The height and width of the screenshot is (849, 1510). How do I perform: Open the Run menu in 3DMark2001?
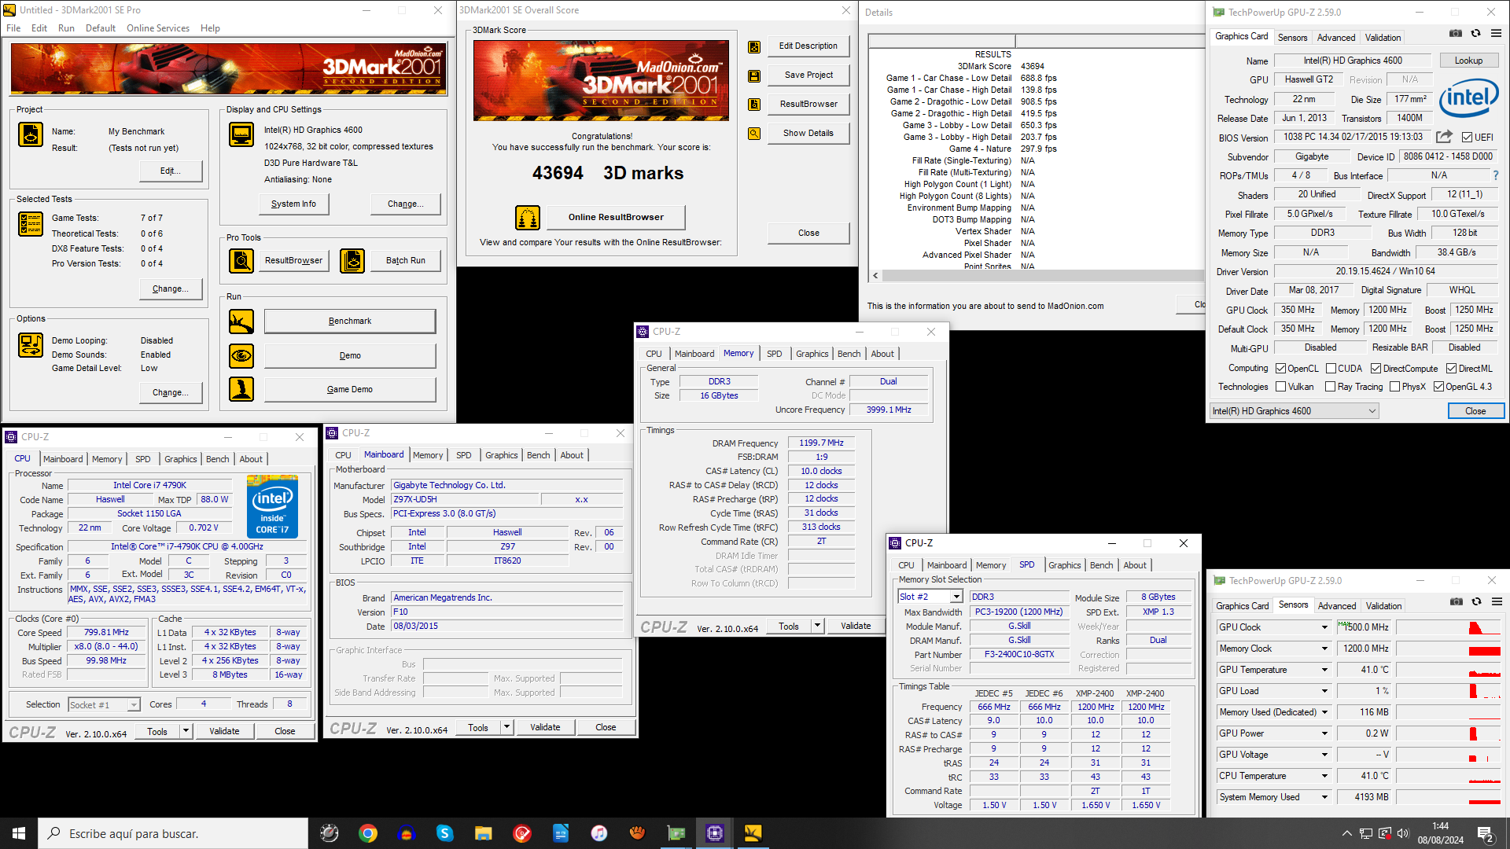click(x=66, y=28)
